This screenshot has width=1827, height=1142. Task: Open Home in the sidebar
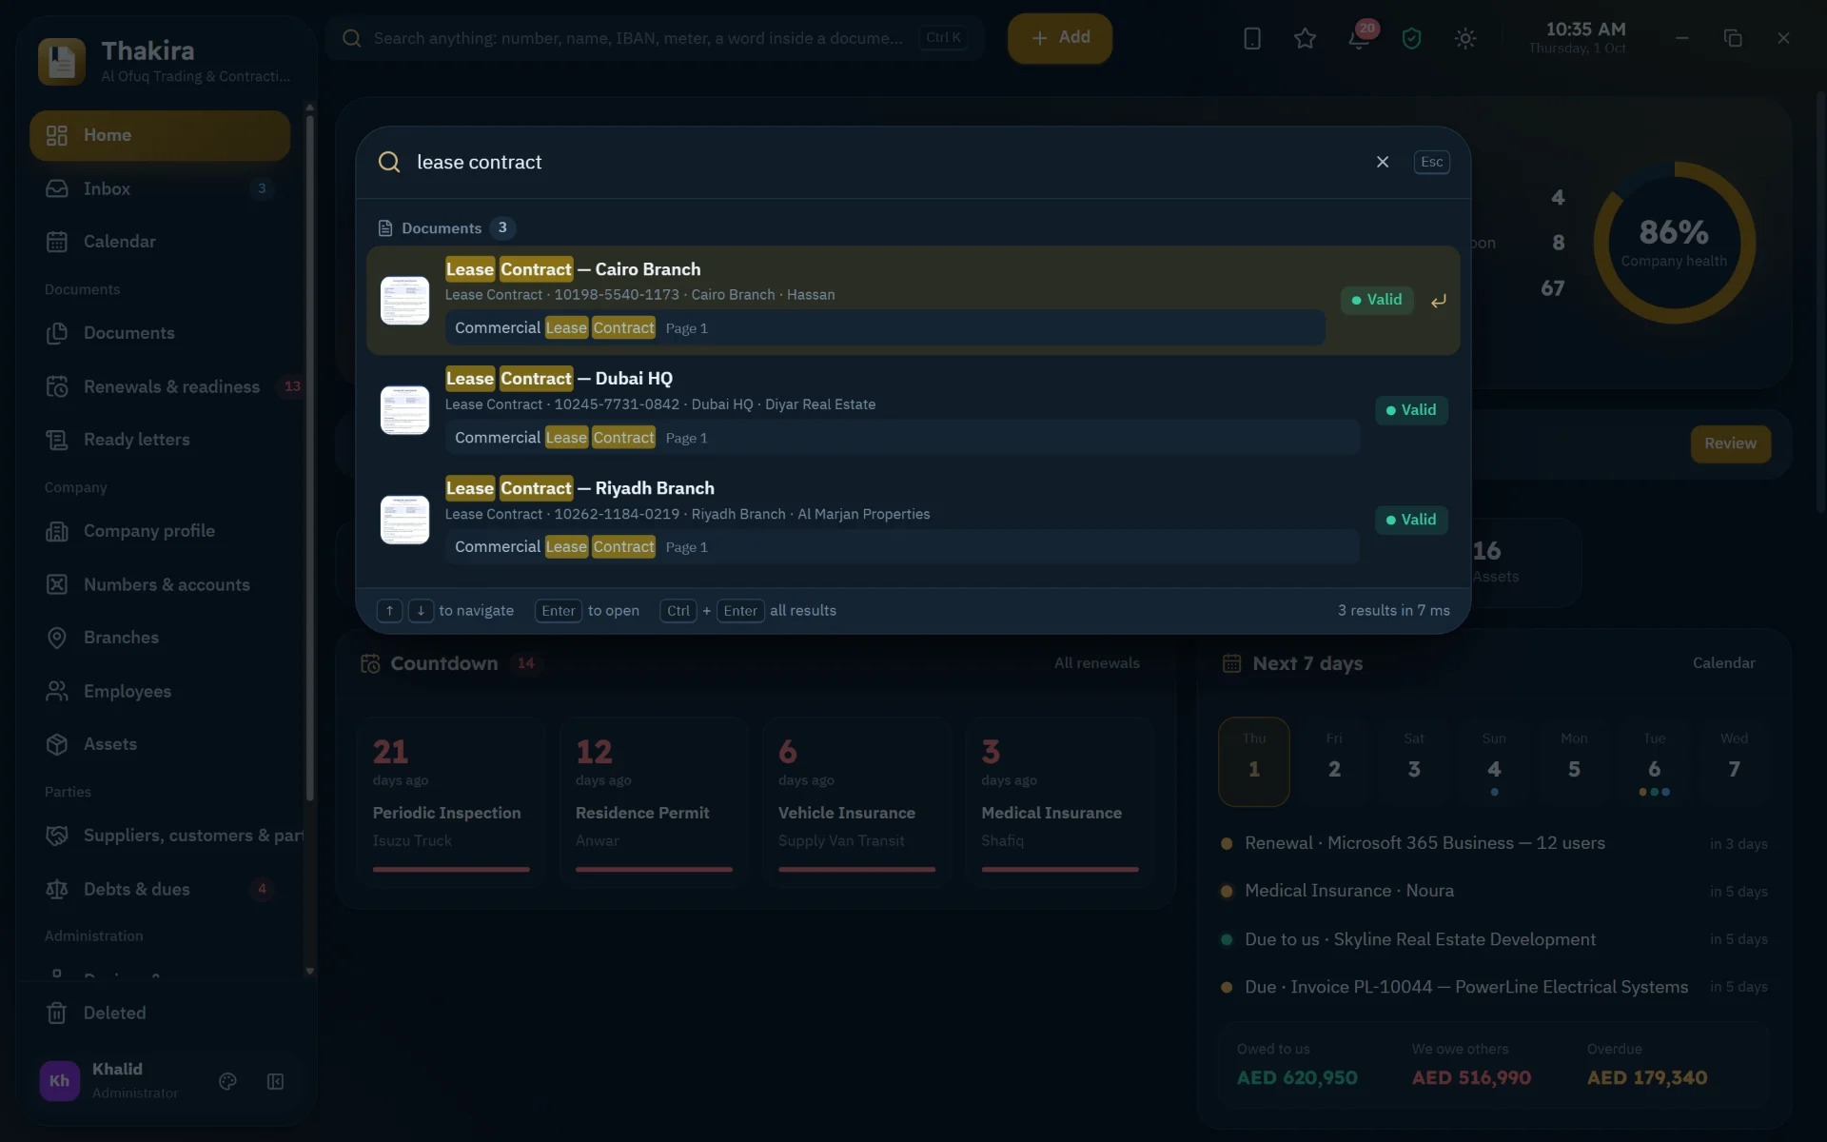pyautogui.click(x=160, y=135)
